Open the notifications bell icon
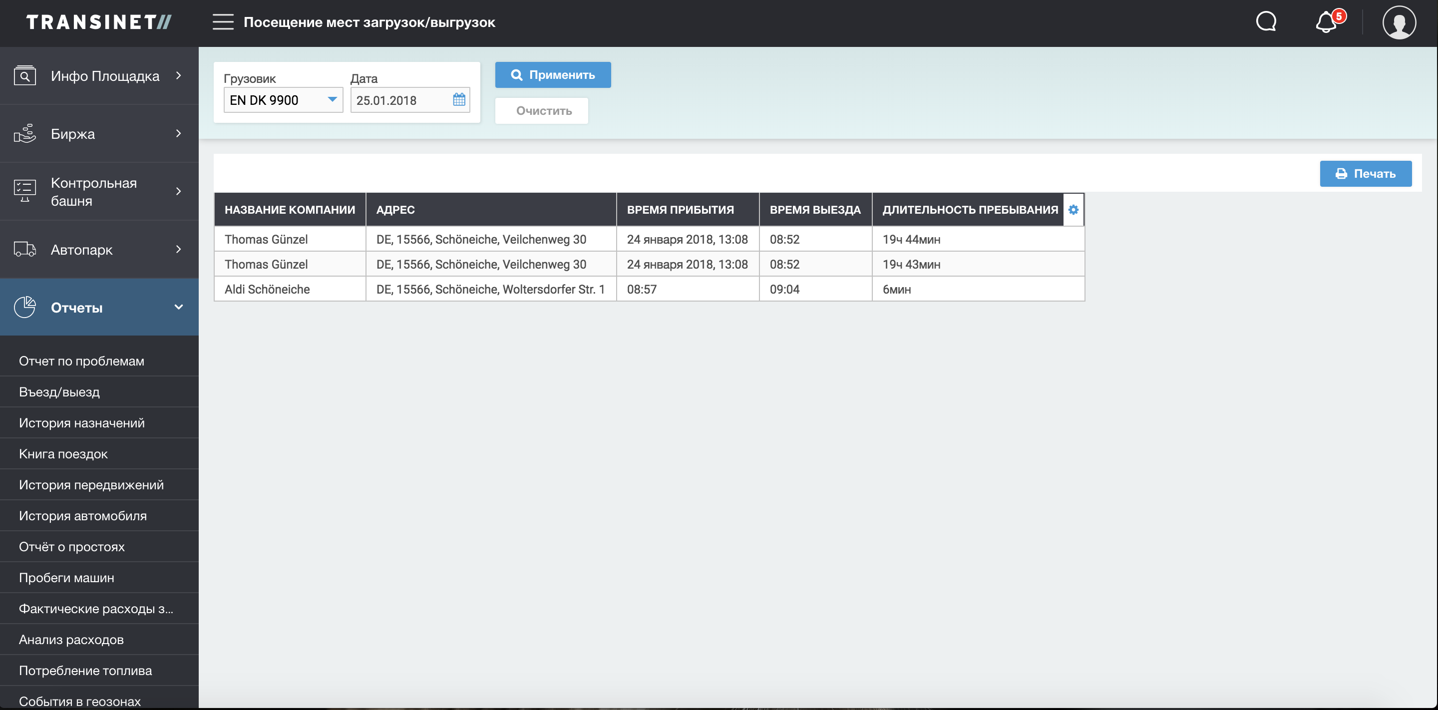This screenshot has width=1438, height=710. [x=1326, y=23]
